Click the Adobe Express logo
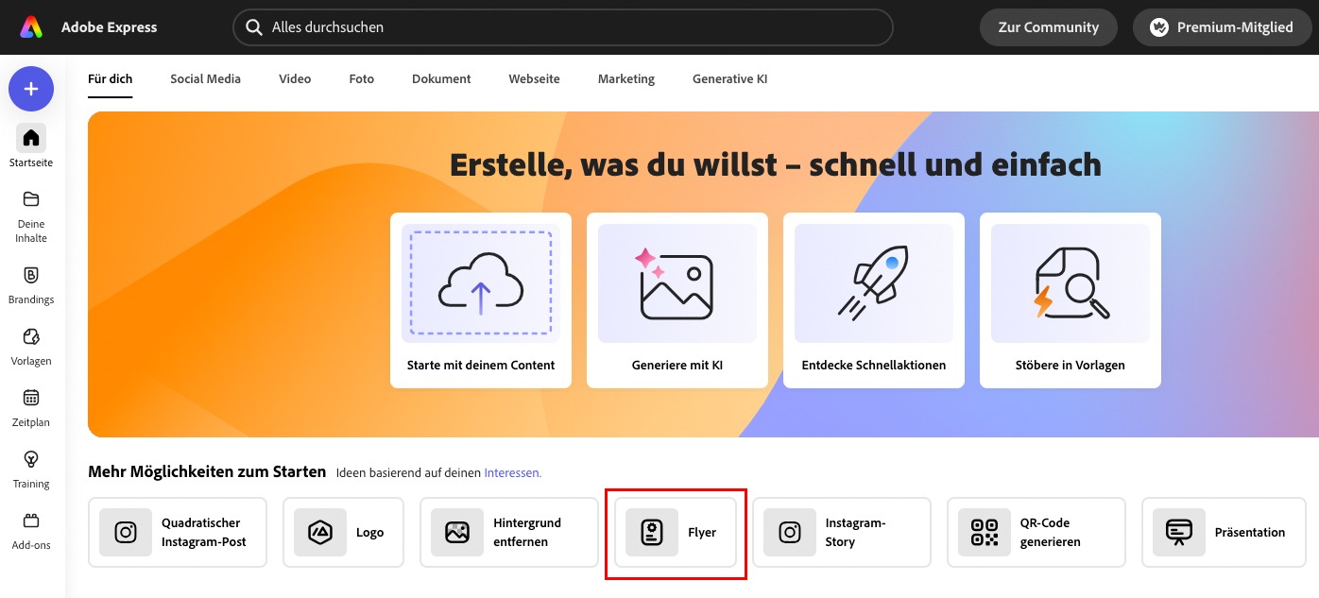Image resolution: width=1319 pixels, height=598 pixels. coord(32,27)
